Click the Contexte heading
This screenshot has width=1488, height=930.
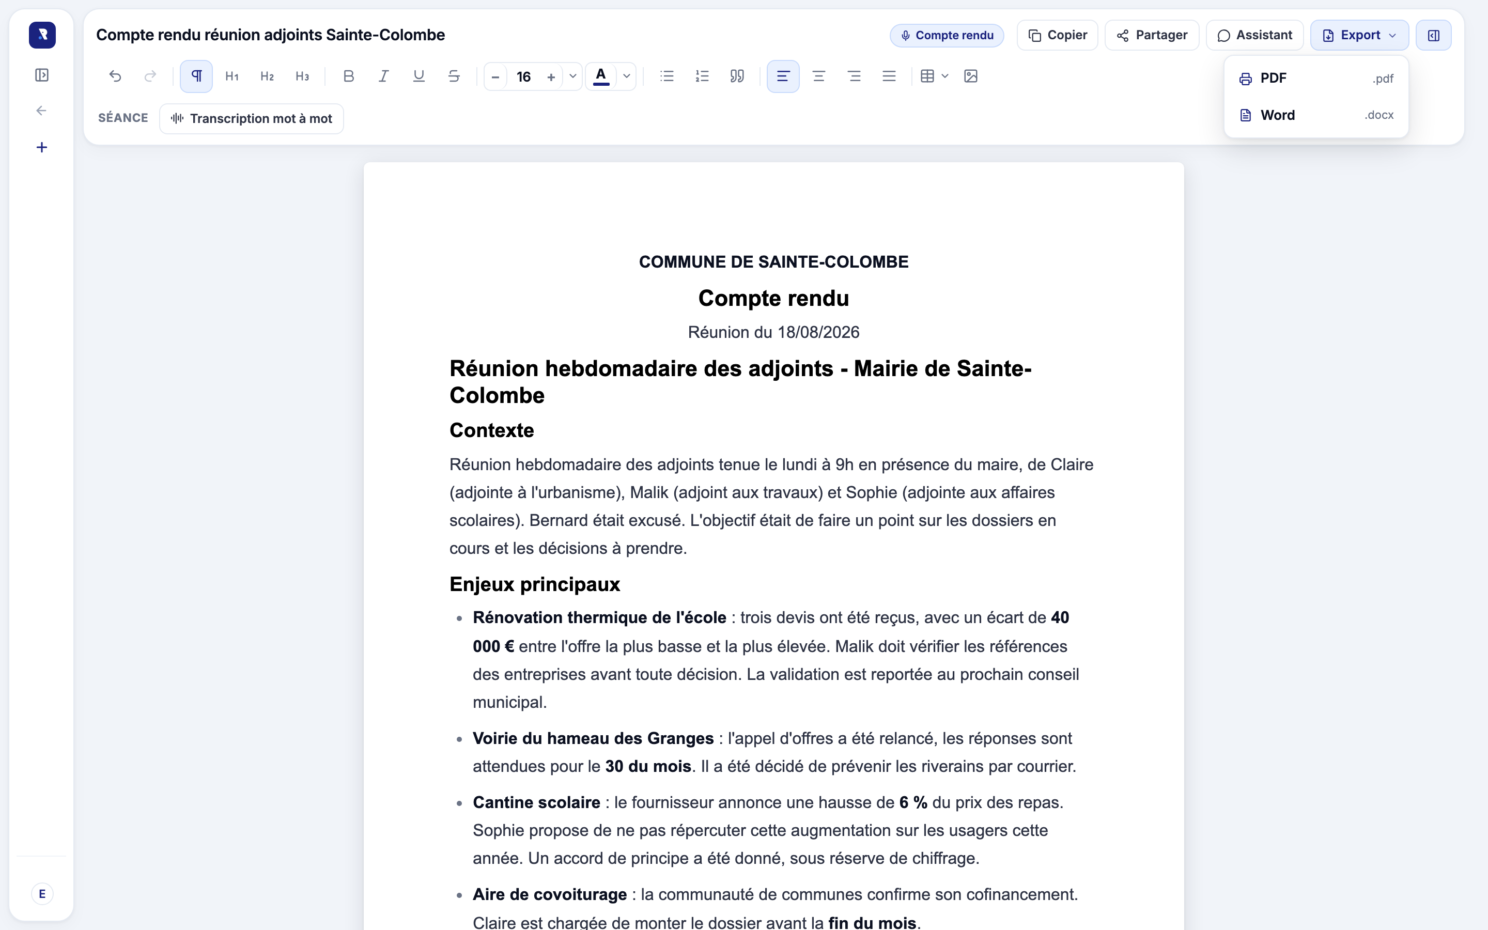coord(492,430)
